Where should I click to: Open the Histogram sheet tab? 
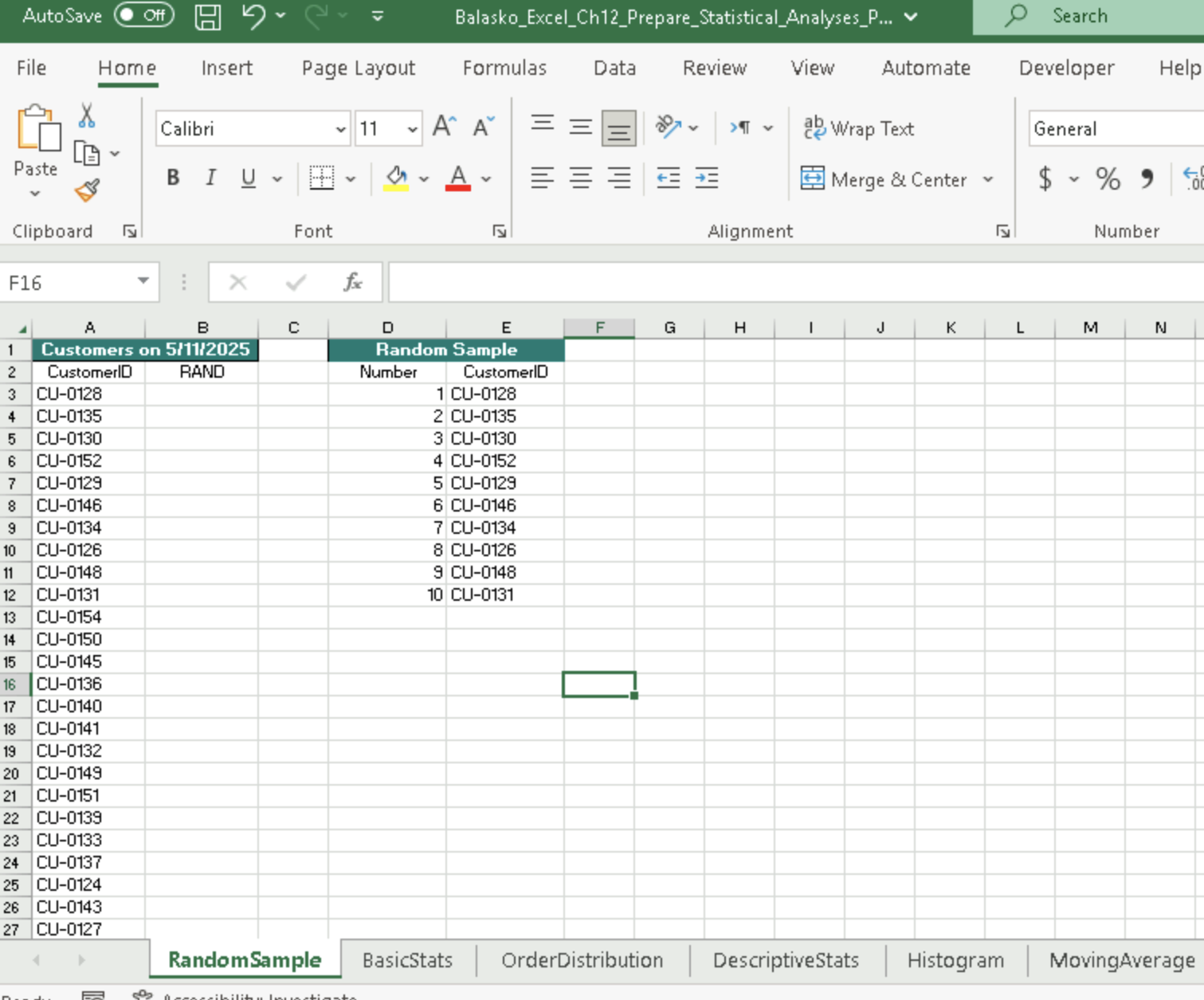pyautogui.click(x=954, y=960)
